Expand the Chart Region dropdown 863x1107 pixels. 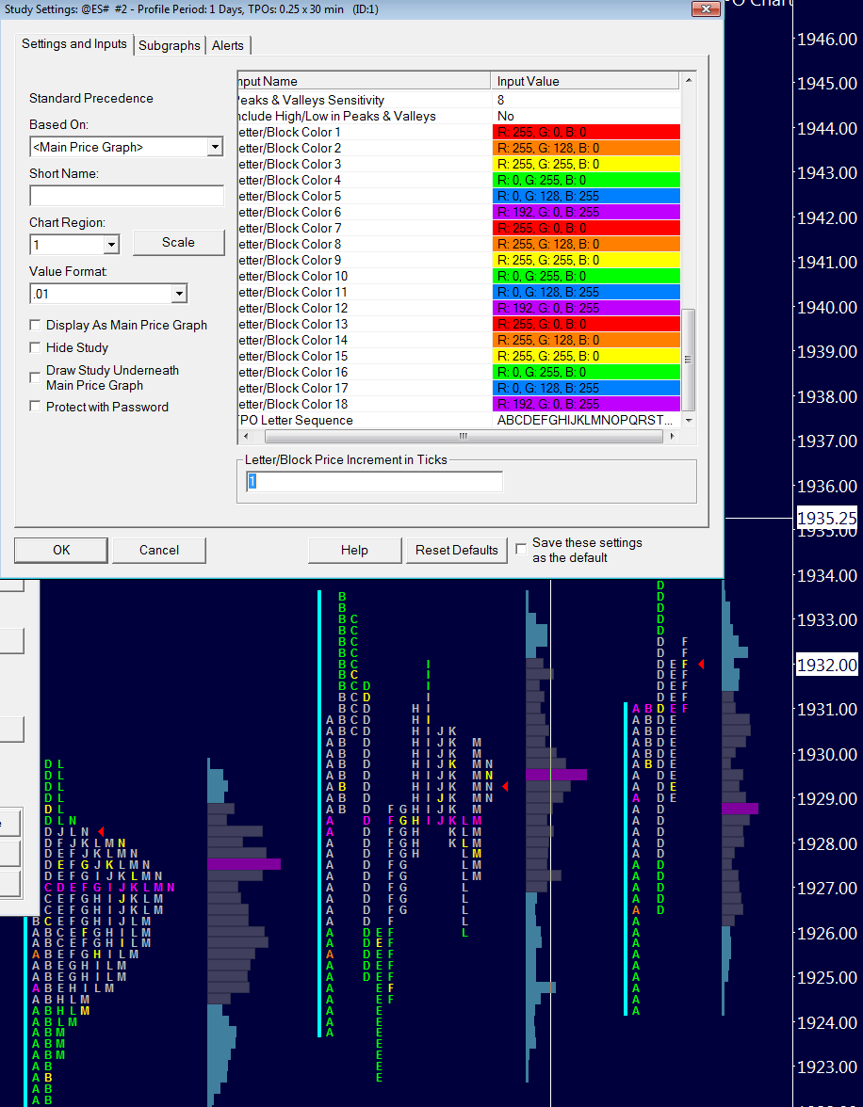point(111,245)
